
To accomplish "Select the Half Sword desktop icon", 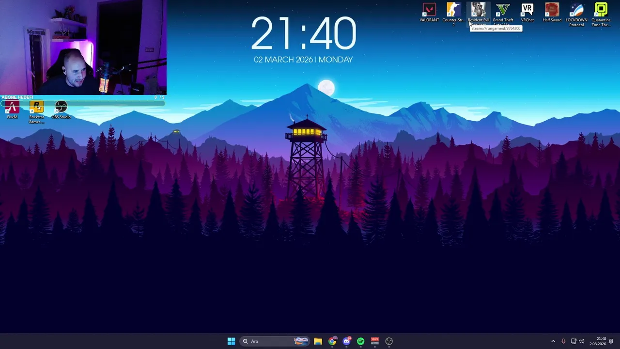I will click(x=552, y=13).
